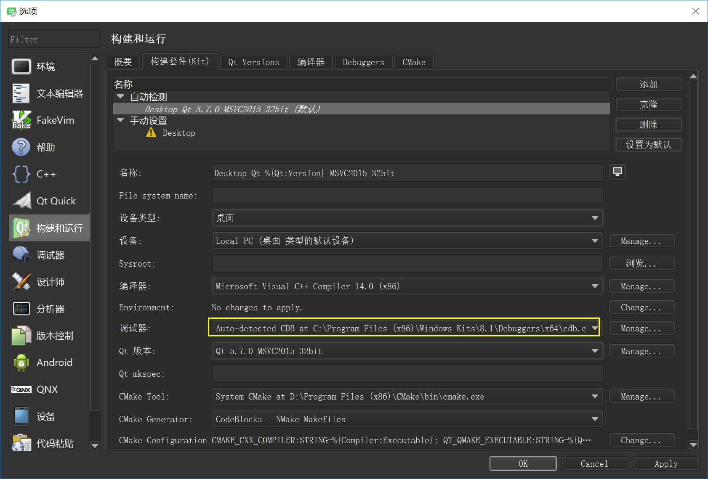Click Manage button for 调试器 debugger
Image resolution: width=708 pixels, height=479 pixels.
tap(641, 328)
